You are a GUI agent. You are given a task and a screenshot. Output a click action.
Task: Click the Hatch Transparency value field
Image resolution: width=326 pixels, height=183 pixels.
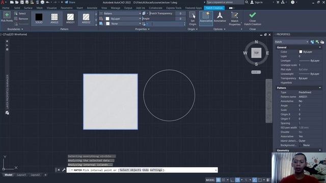pyautogui.click(x=180, y=14)
